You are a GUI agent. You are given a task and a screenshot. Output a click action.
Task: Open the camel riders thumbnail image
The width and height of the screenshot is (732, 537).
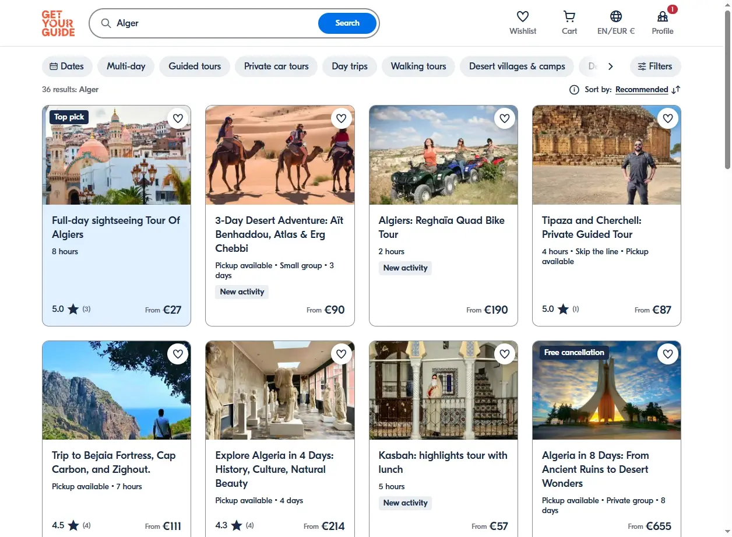click(280, 155)
